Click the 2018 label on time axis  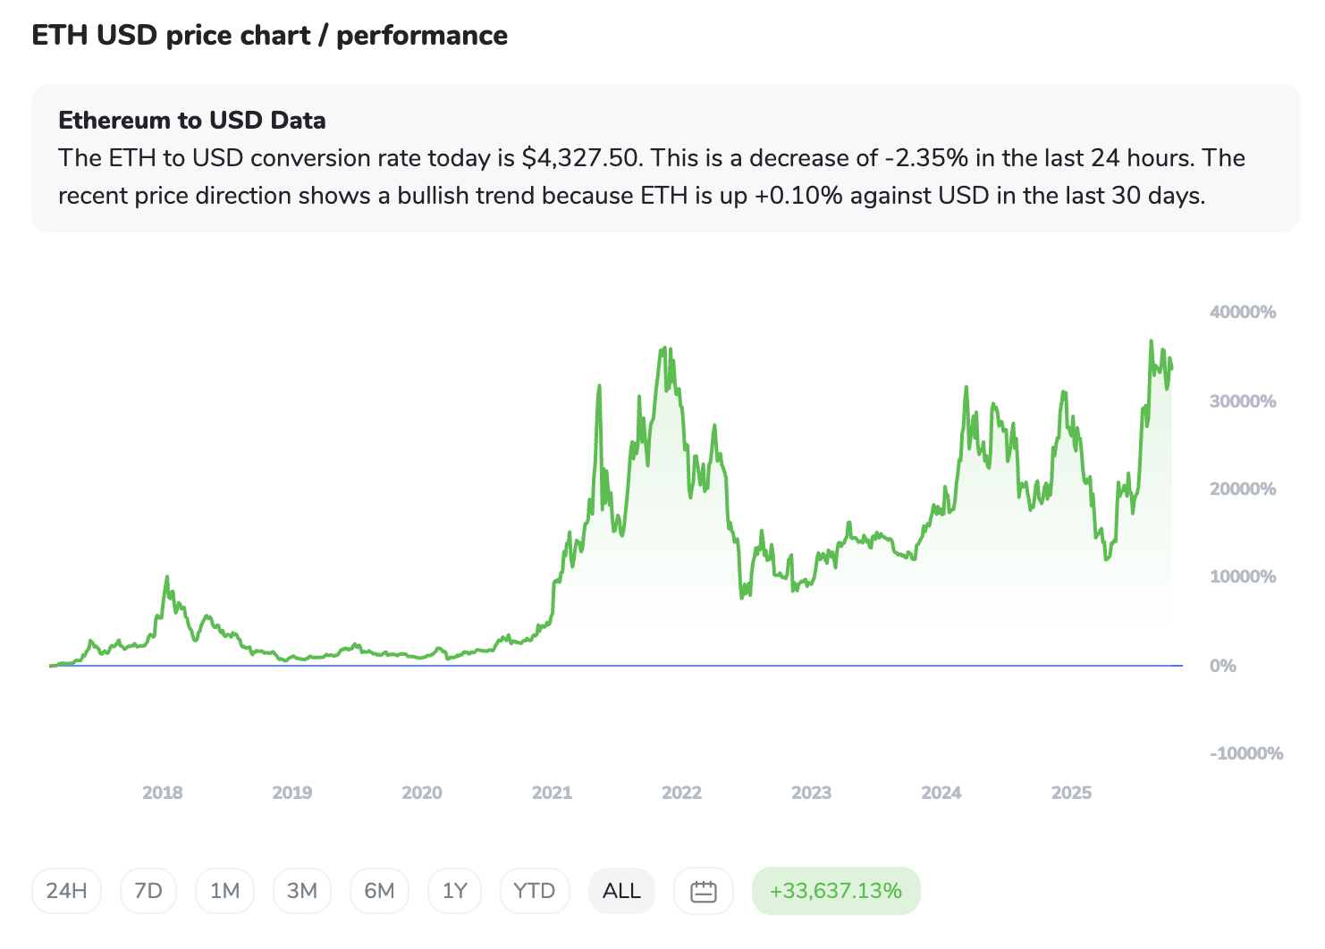pyautogui.click(x=163, y=793)
